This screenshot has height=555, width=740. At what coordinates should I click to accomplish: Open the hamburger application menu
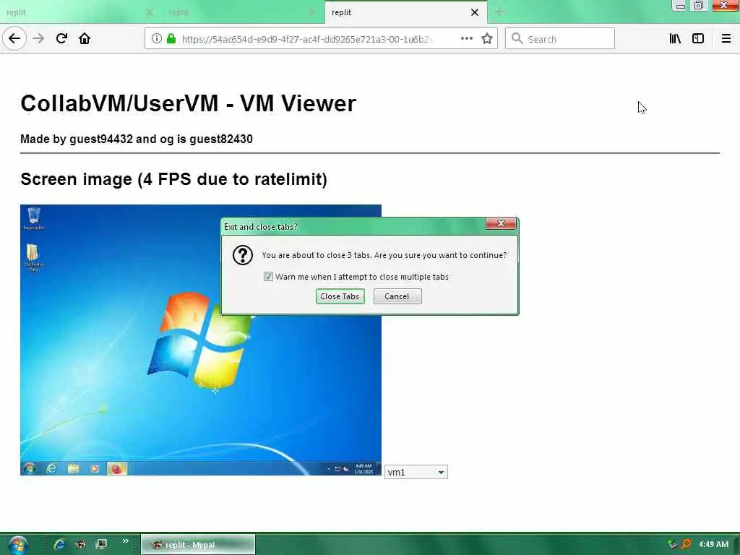click(726, 39)
